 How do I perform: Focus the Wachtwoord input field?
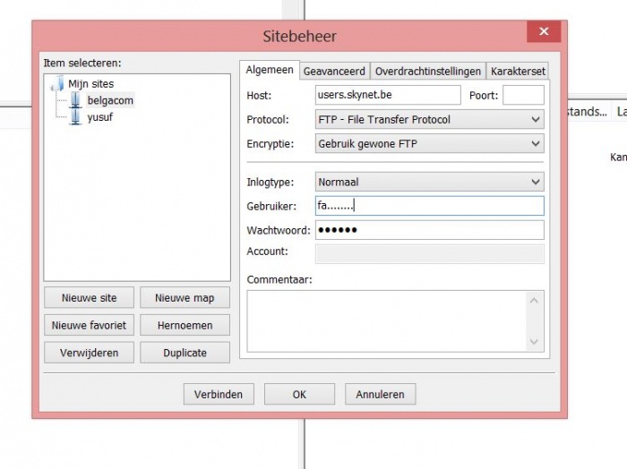point(429,230)
